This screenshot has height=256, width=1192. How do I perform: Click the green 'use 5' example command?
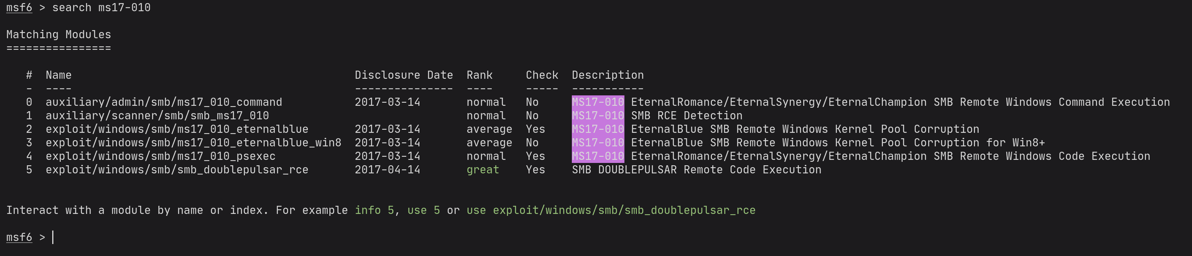[x=423, y=210]
